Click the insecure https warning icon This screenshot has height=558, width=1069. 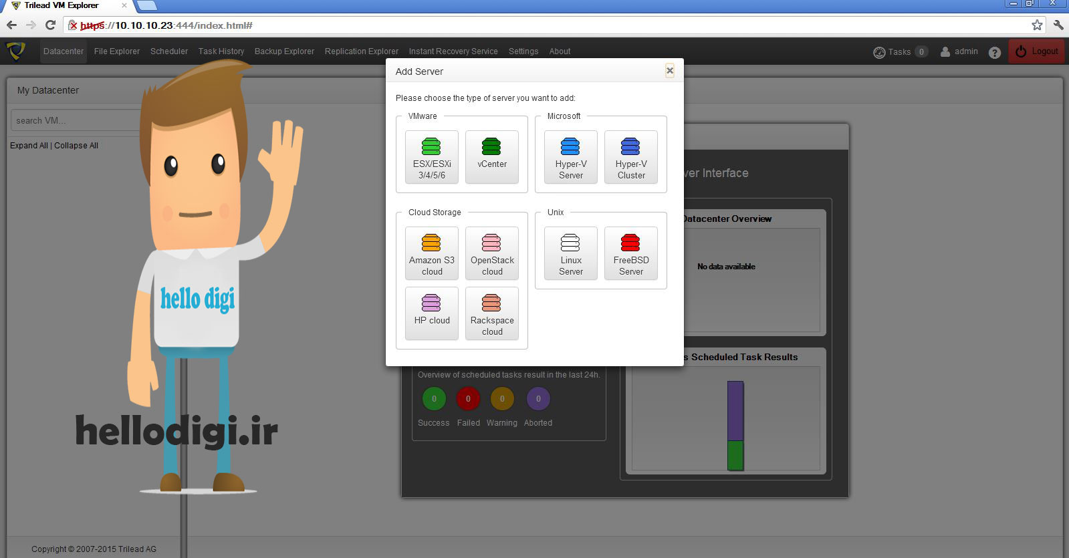click(x=73, y=25)
